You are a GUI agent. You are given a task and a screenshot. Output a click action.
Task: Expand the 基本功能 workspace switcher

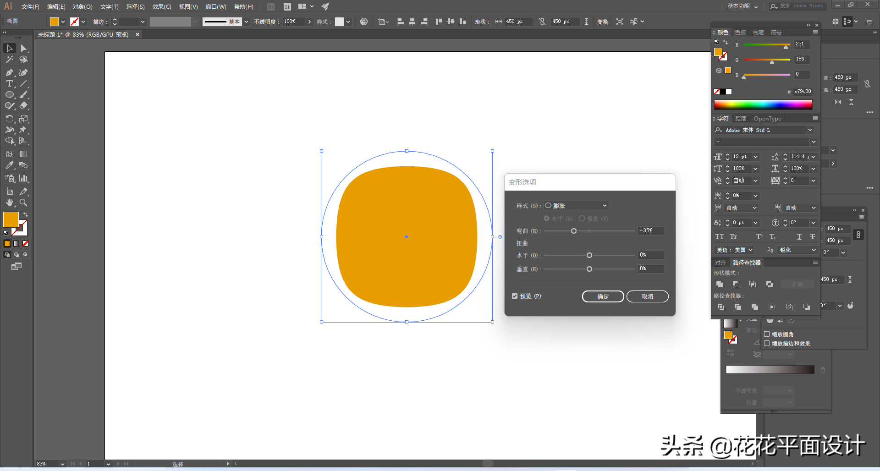coord(742,6)
